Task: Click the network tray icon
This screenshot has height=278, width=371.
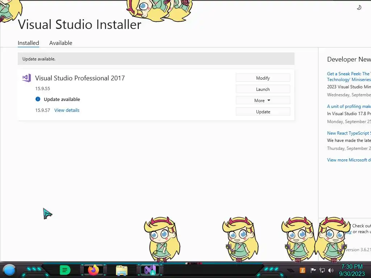Action: pyautogui.click(x=322, y=270)
